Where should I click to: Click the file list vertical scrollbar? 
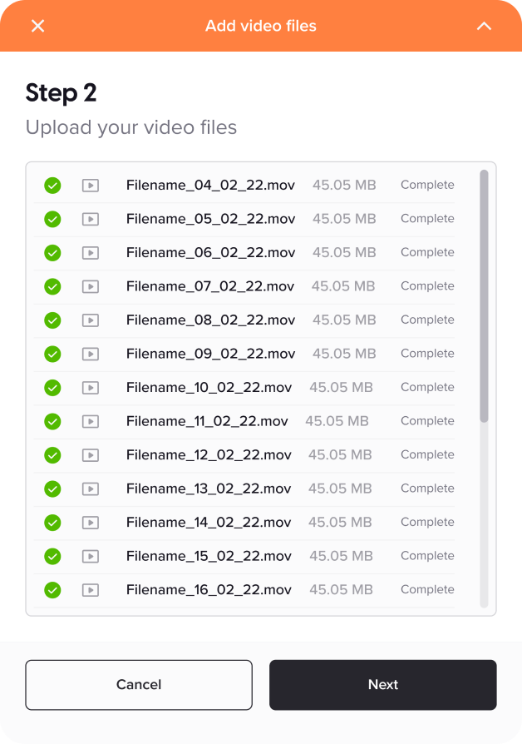coord(484,295)
